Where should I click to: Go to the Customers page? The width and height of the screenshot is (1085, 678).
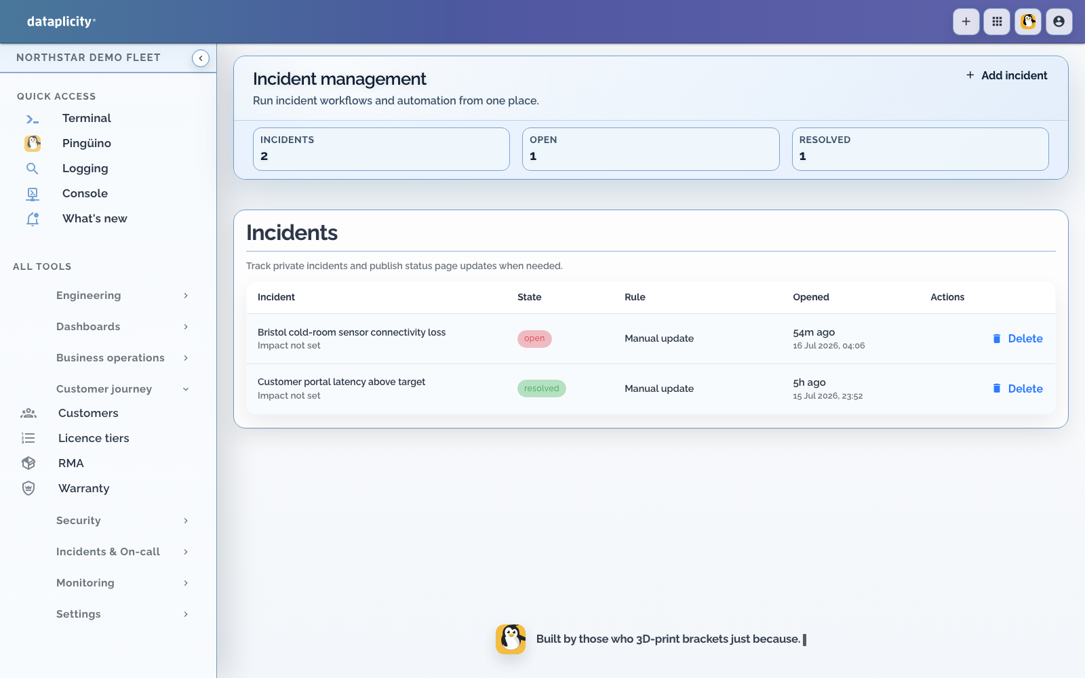click(x=88, y=413)
